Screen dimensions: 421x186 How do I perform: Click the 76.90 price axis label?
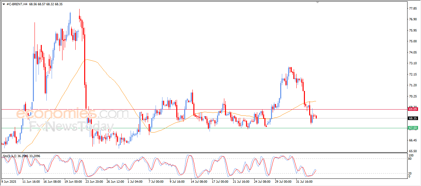pos(413,19)
